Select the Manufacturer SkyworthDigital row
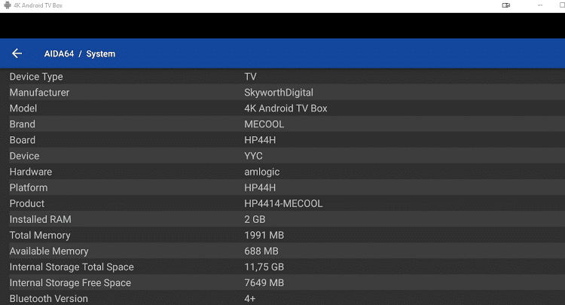This screenshot has height=305, width=565. [282, 92]
